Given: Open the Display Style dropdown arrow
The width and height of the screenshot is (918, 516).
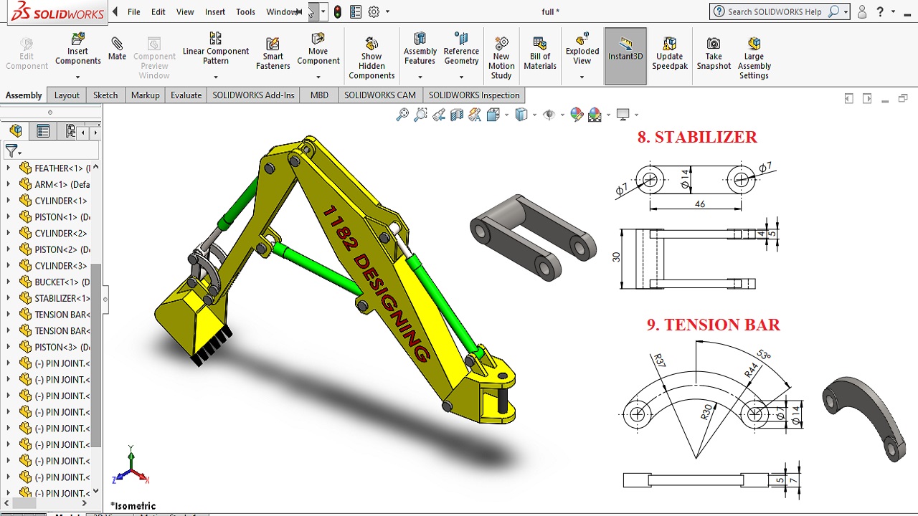Looking at the screenshot, I should click(535, 115).
